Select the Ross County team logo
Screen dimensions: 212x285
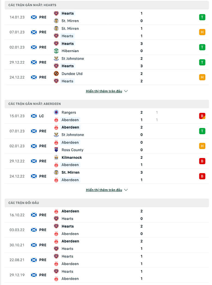tap(56, 150)
